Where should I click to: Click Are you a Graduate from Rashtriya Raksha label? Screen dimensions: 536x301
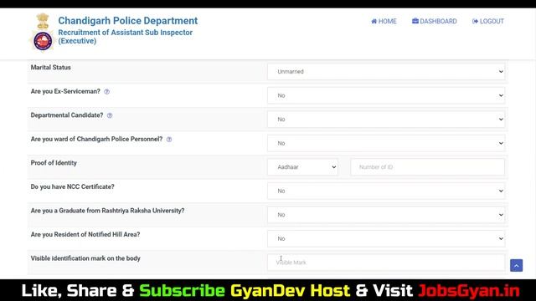[x=107, y=211]
